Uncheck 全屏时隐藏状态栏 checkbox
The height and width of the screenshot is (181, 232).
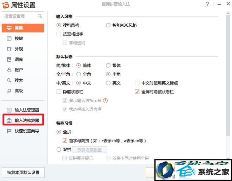pos(137,92)
